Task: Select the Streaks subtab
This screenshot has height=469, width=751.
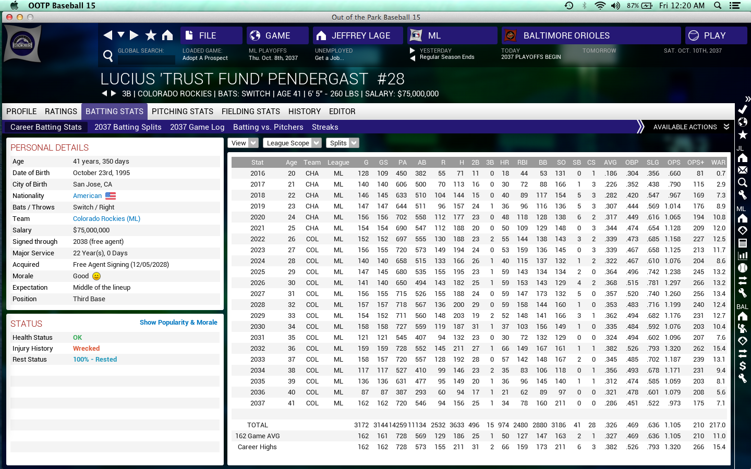Action: [x=325, y=127]
